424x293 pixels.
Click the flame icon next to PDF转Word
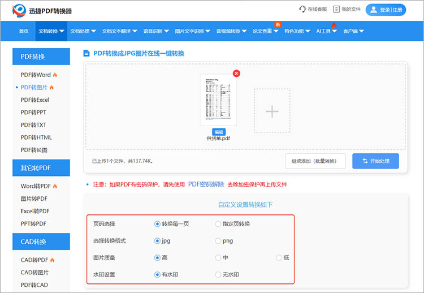55,75
